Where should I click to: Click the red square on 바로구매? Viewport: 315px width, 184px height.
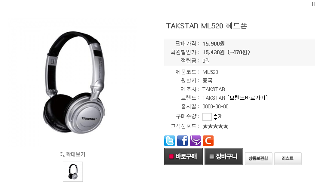(x=171, y=156)
